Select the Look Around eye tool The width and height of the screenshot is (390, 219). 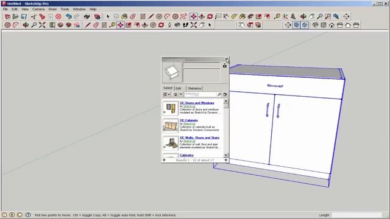tap(177, 25)
